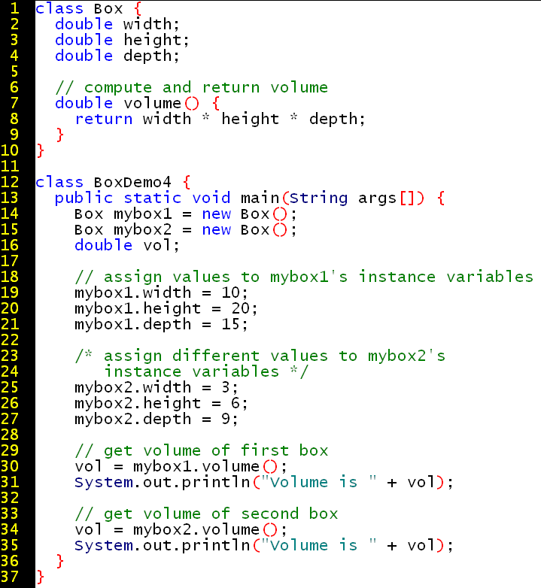Click the 'vol = mybox1.volume();' statement
This screenshot has width=541, height=588.
[x=181, y=467]
